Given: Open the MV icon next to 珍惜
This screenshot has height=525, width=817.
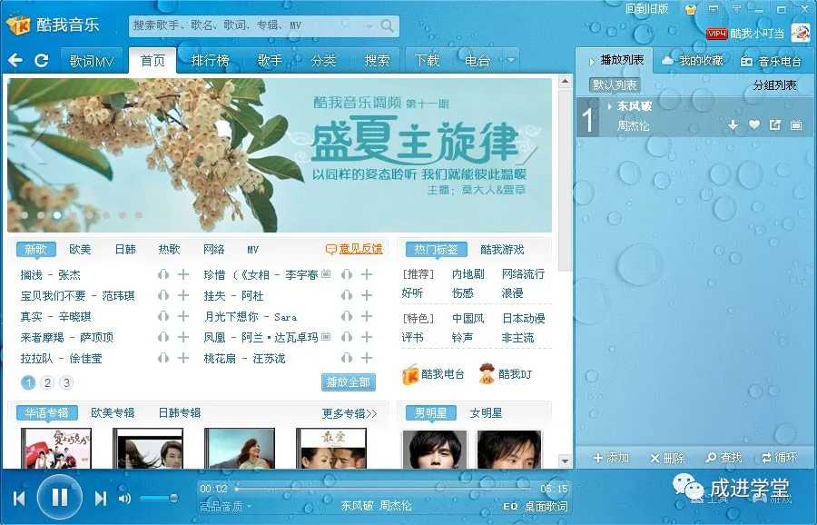Looking at the screenshot, I should point(326,273).
